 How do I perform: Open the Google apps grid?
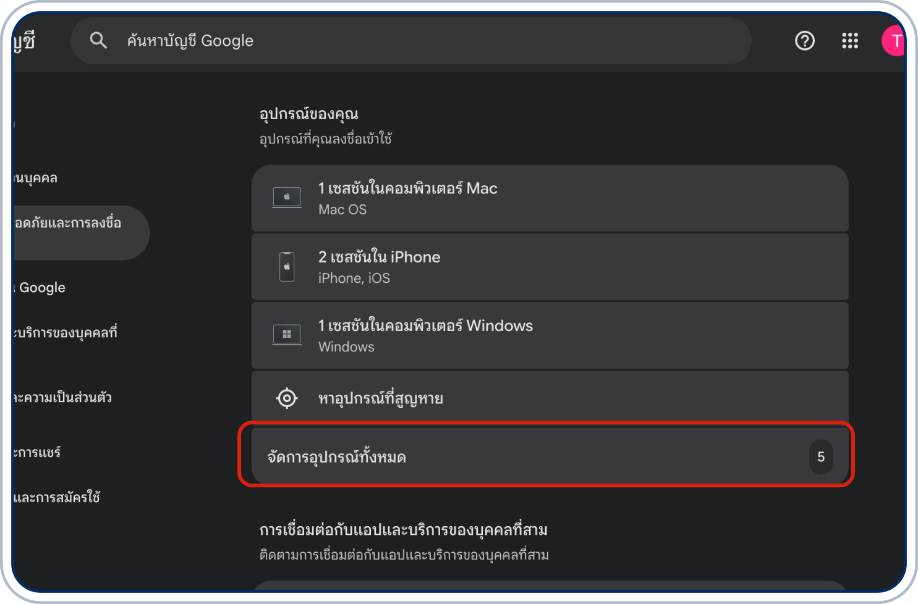[850, 41]
